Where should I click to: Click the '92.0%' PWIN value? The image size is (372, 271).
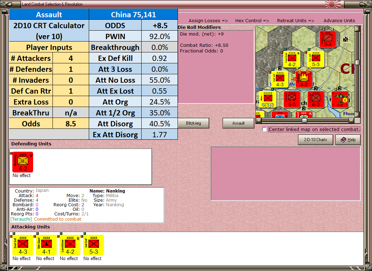coord(160,37)
